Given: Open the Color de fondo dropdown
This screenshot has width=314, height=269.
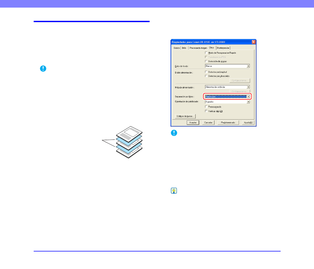Looking at the screenshot, I should pyautogui.click(x=248, y=66).
